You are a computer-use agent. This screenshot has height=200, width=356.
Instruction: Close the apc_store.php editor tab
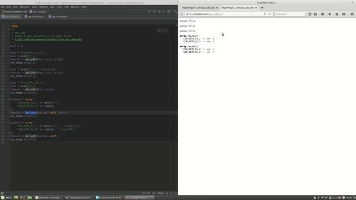point(68,17)
